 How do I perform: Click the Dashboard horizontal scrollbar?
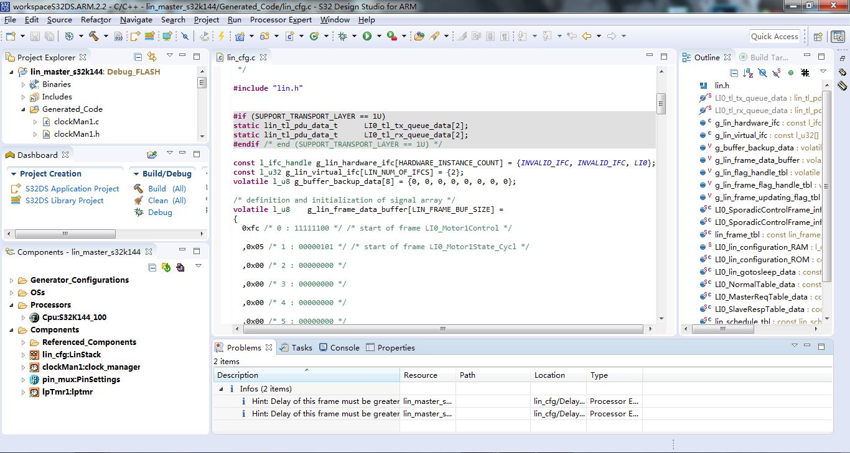pos(65,234)
